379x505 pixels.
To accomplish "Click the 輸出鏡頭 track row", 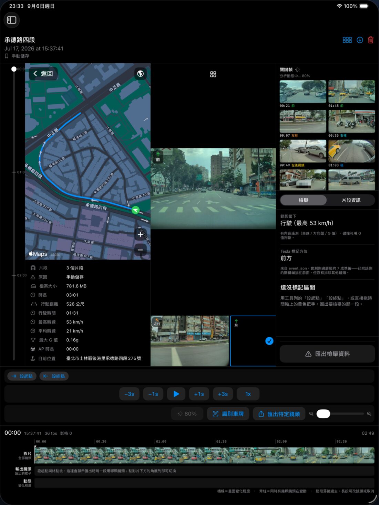I will [204, 471].
